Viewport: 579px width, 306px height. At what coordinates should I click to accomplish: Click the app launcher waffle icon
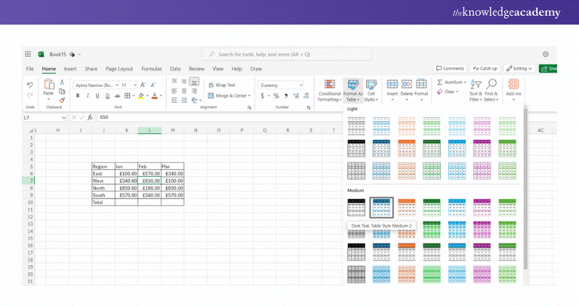(28, 54)
